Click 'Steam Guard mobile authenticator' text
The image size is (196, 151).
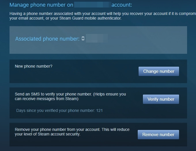tap(90, 18)
